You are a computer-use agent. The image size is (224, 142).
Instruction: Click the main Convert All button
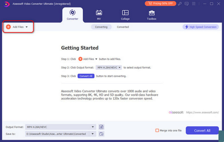point(202,131)
